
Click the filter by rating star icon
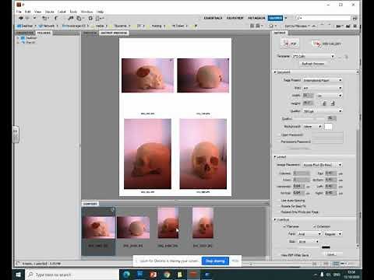272,26
